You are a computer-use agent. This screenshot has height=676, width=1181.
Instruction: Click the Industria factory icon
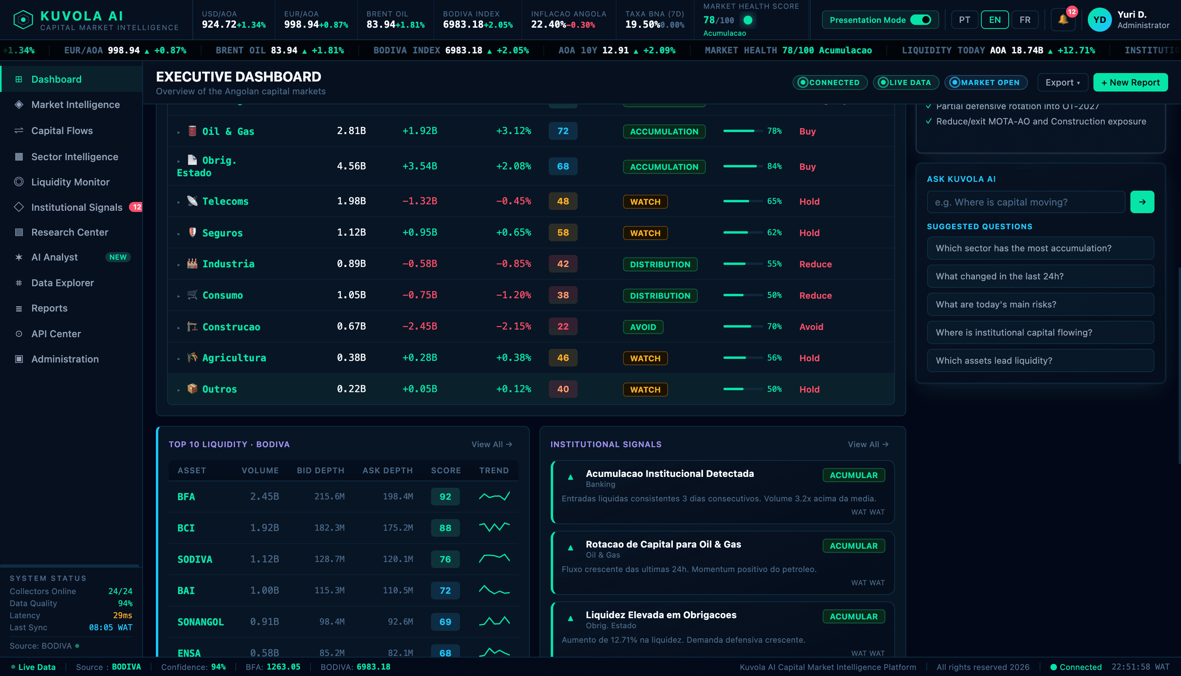[x=192, y=263]
